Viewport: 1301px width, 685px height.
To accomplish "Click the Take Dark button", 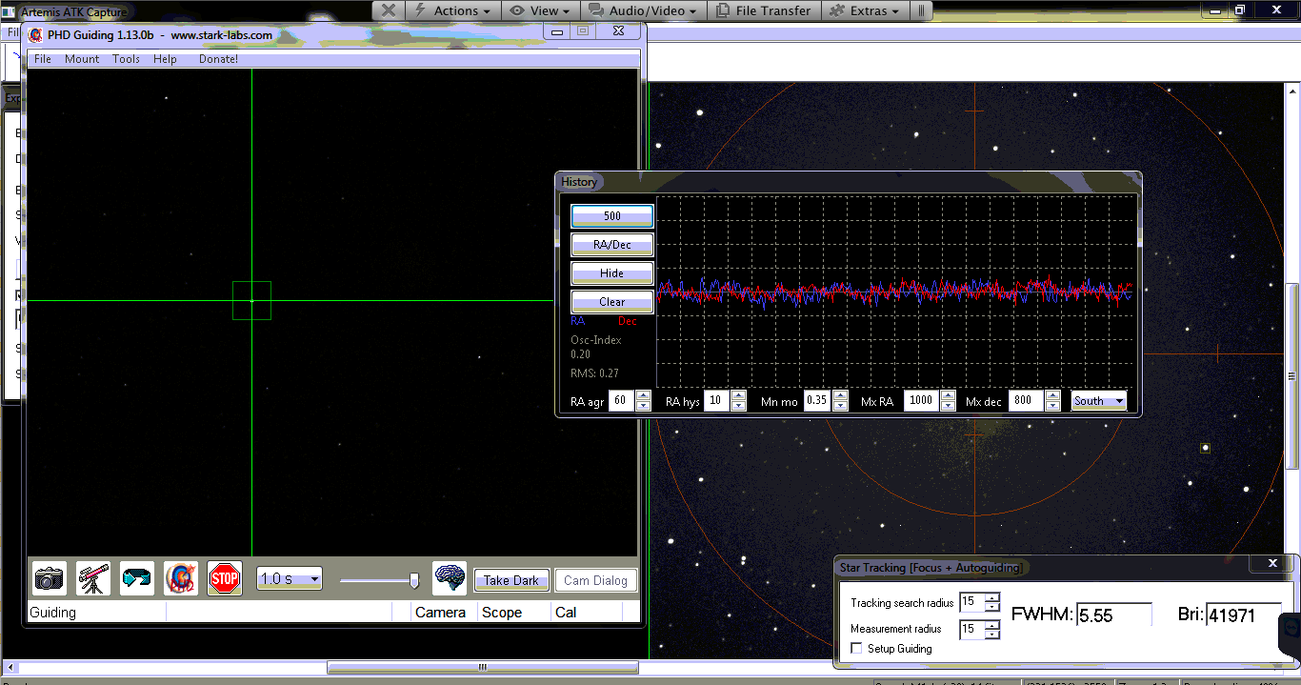I will point(511,580).
